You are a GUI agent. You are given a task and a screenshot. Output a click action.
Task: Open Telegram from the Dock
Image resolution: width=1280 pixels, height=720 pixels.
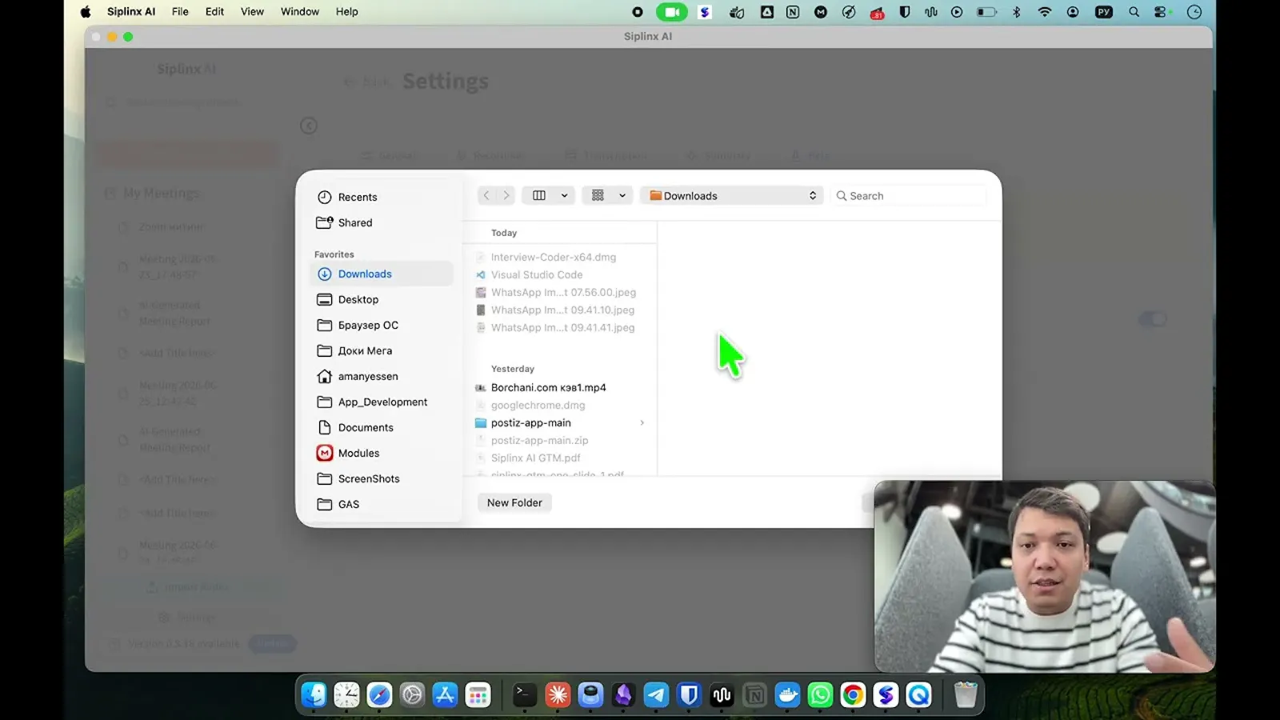point(656,694)
